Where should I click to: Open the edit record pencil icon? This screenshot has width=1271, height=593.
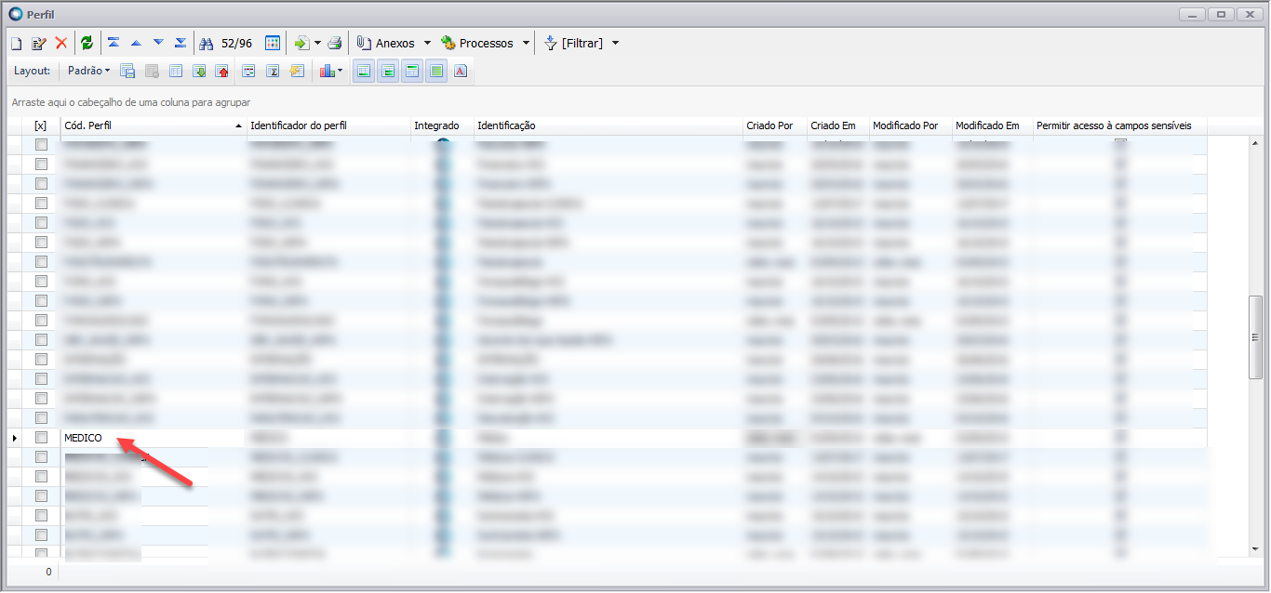[x=38, y=43]
